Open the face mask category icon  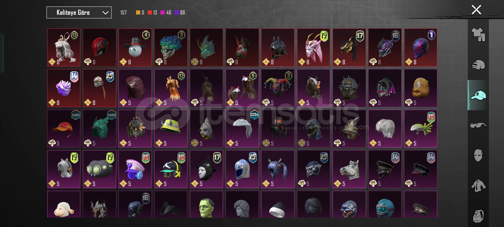(478, 155)
